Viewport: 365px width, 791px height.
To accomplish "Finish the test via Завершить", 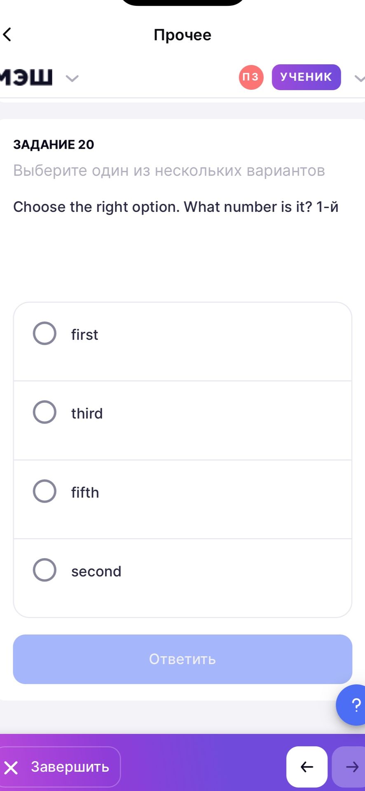I will (x=59, y=767).
